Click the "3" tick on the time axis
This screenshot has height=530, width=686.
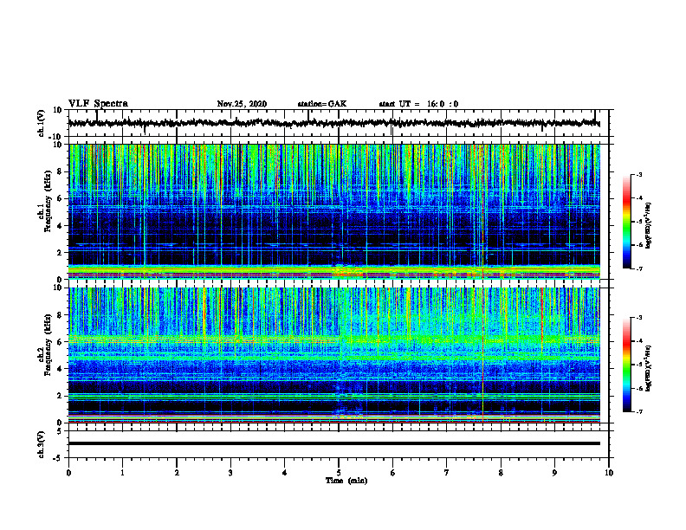(x=230, y=473)
